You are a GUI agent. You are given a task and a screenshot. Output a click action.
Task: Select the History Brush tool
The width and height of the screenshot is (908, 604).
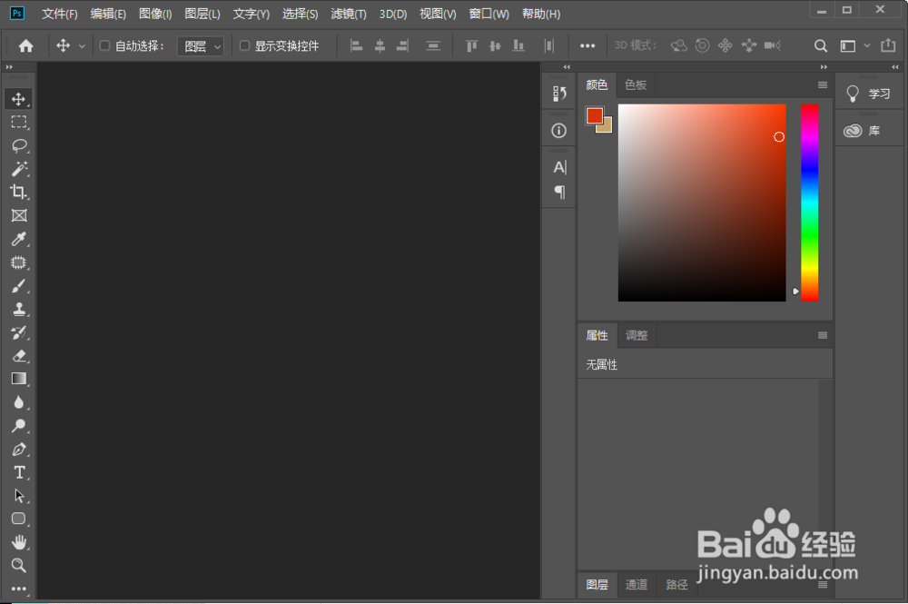tap(18, 332)
